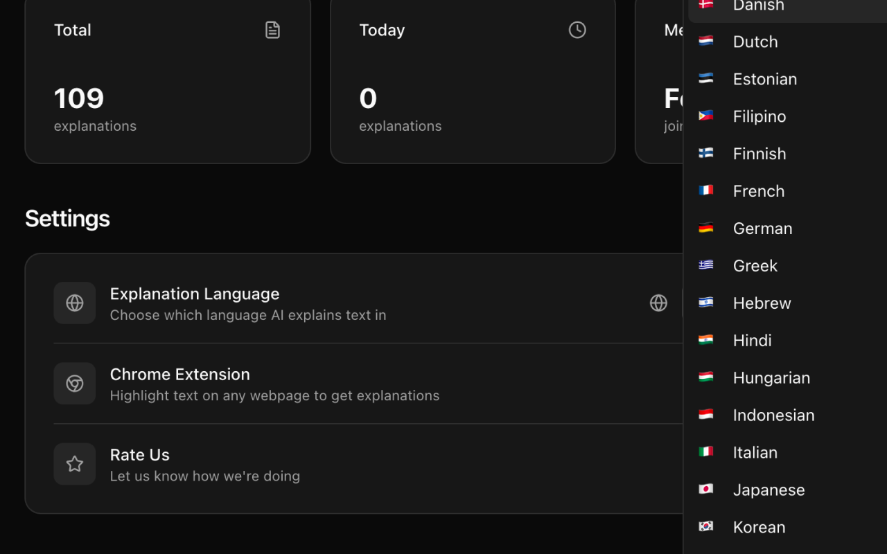Open the Rate Us row
887x554 pixels.
click(368, 464)
